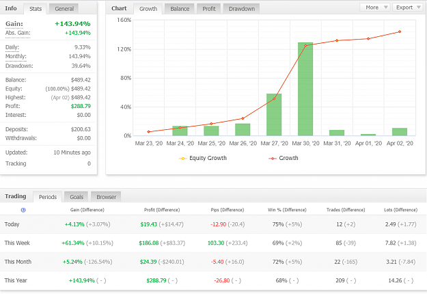Click the Lots (Difference) column header
Image resolution: width=427 pixels, height=294 pixels.
tap(400, 210)
